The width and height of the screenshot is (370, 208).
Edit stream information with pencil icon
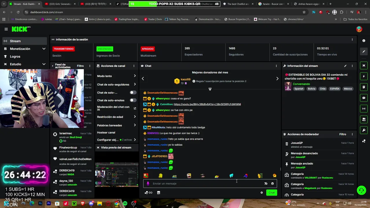tap(345, 66)
